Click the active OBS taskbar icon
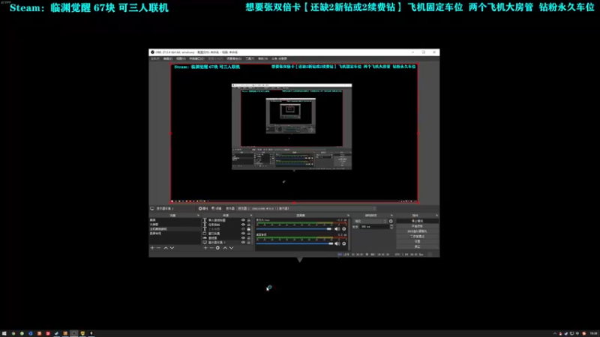The width and height of the screenshot is (600, 337). coord(73,333)
